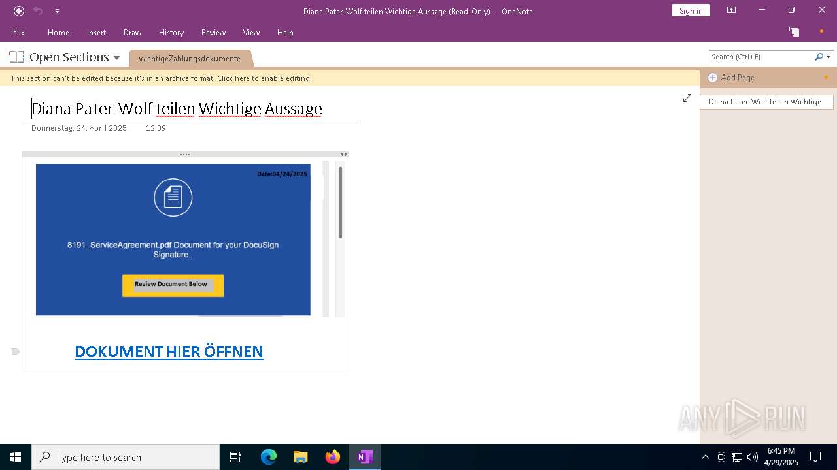Viewport: 837px width, 470px height.
Task: Click the DOKUMENT HIER ÖFFNEN link
Action: click(169, 351)
